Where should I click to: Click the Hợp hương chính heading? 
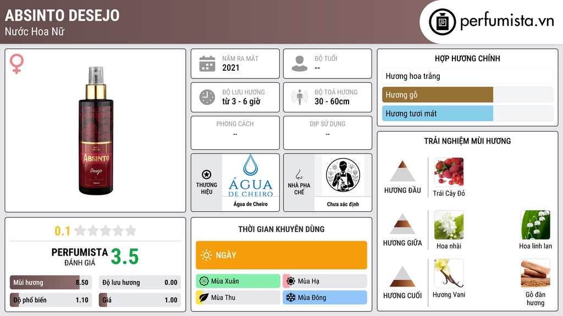pos(467,58)
